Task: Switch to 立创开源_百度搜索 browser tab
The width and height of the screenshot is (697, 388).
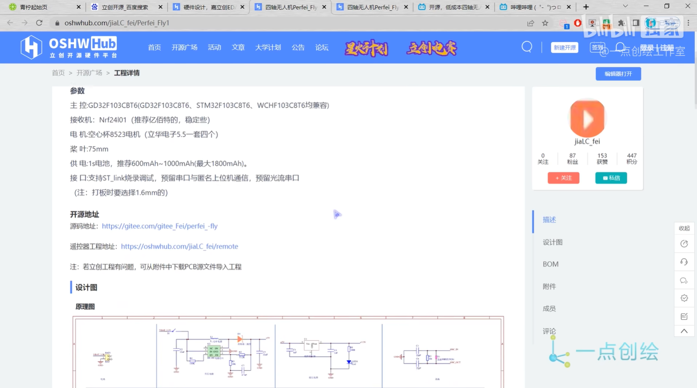Action: coord(125,7)
